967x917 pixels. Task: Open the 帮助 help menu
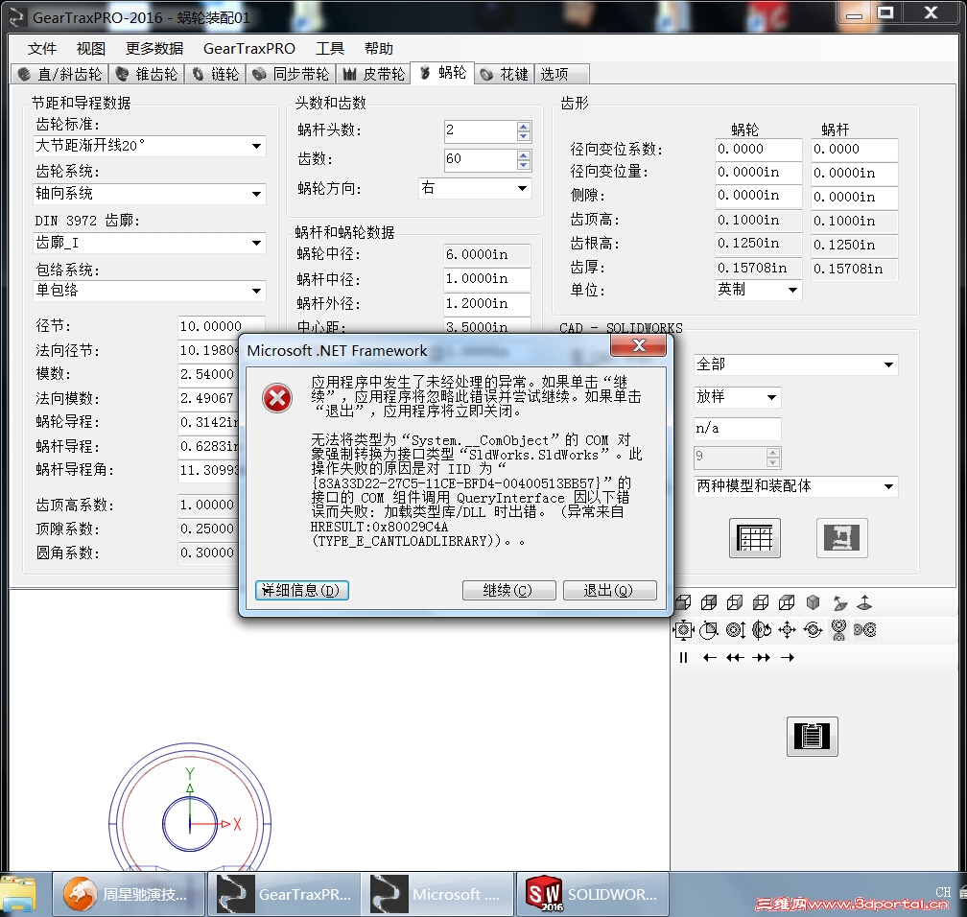(379, 48)
